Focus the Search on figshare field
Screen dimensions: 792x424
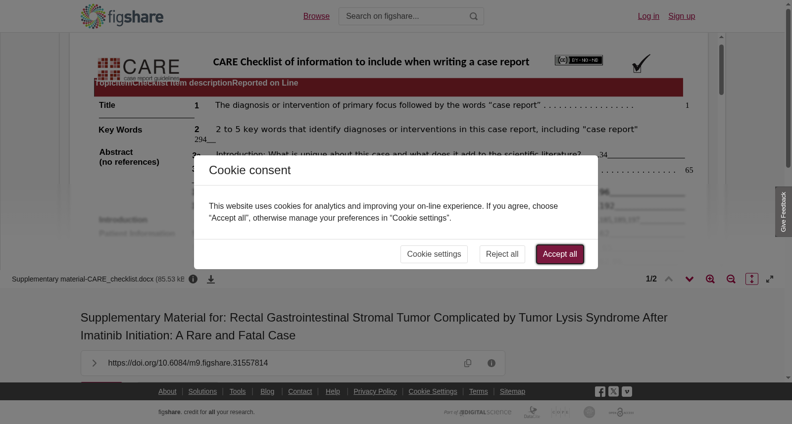[x=403, y=16]
